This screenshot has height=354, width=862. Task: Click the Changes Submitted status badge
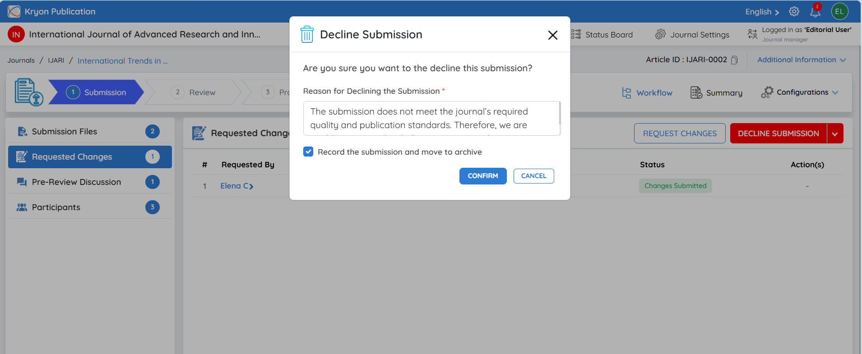(675, 186)
